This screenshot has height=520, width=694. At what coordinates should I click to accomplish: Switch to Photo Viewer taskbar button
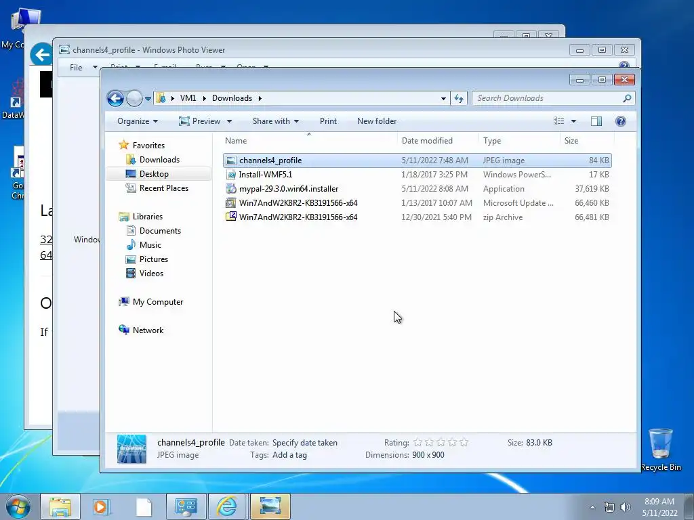(x=270, y=506)
